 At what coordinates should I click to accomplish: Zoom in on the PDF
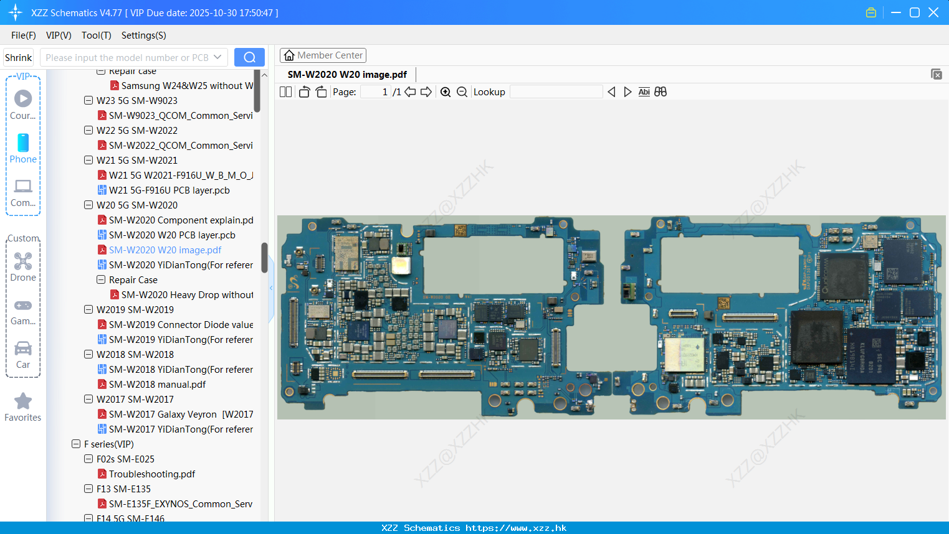[446, 92]
